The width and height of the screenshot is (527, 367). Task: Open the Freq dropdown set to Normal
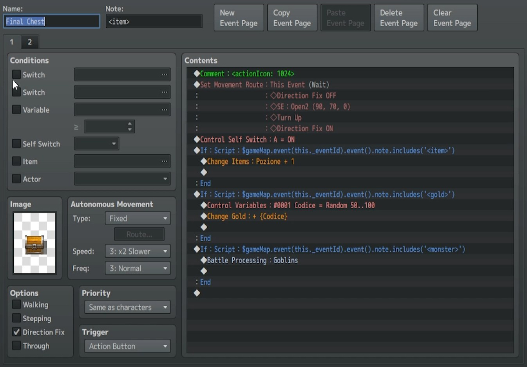click(138, 268)
